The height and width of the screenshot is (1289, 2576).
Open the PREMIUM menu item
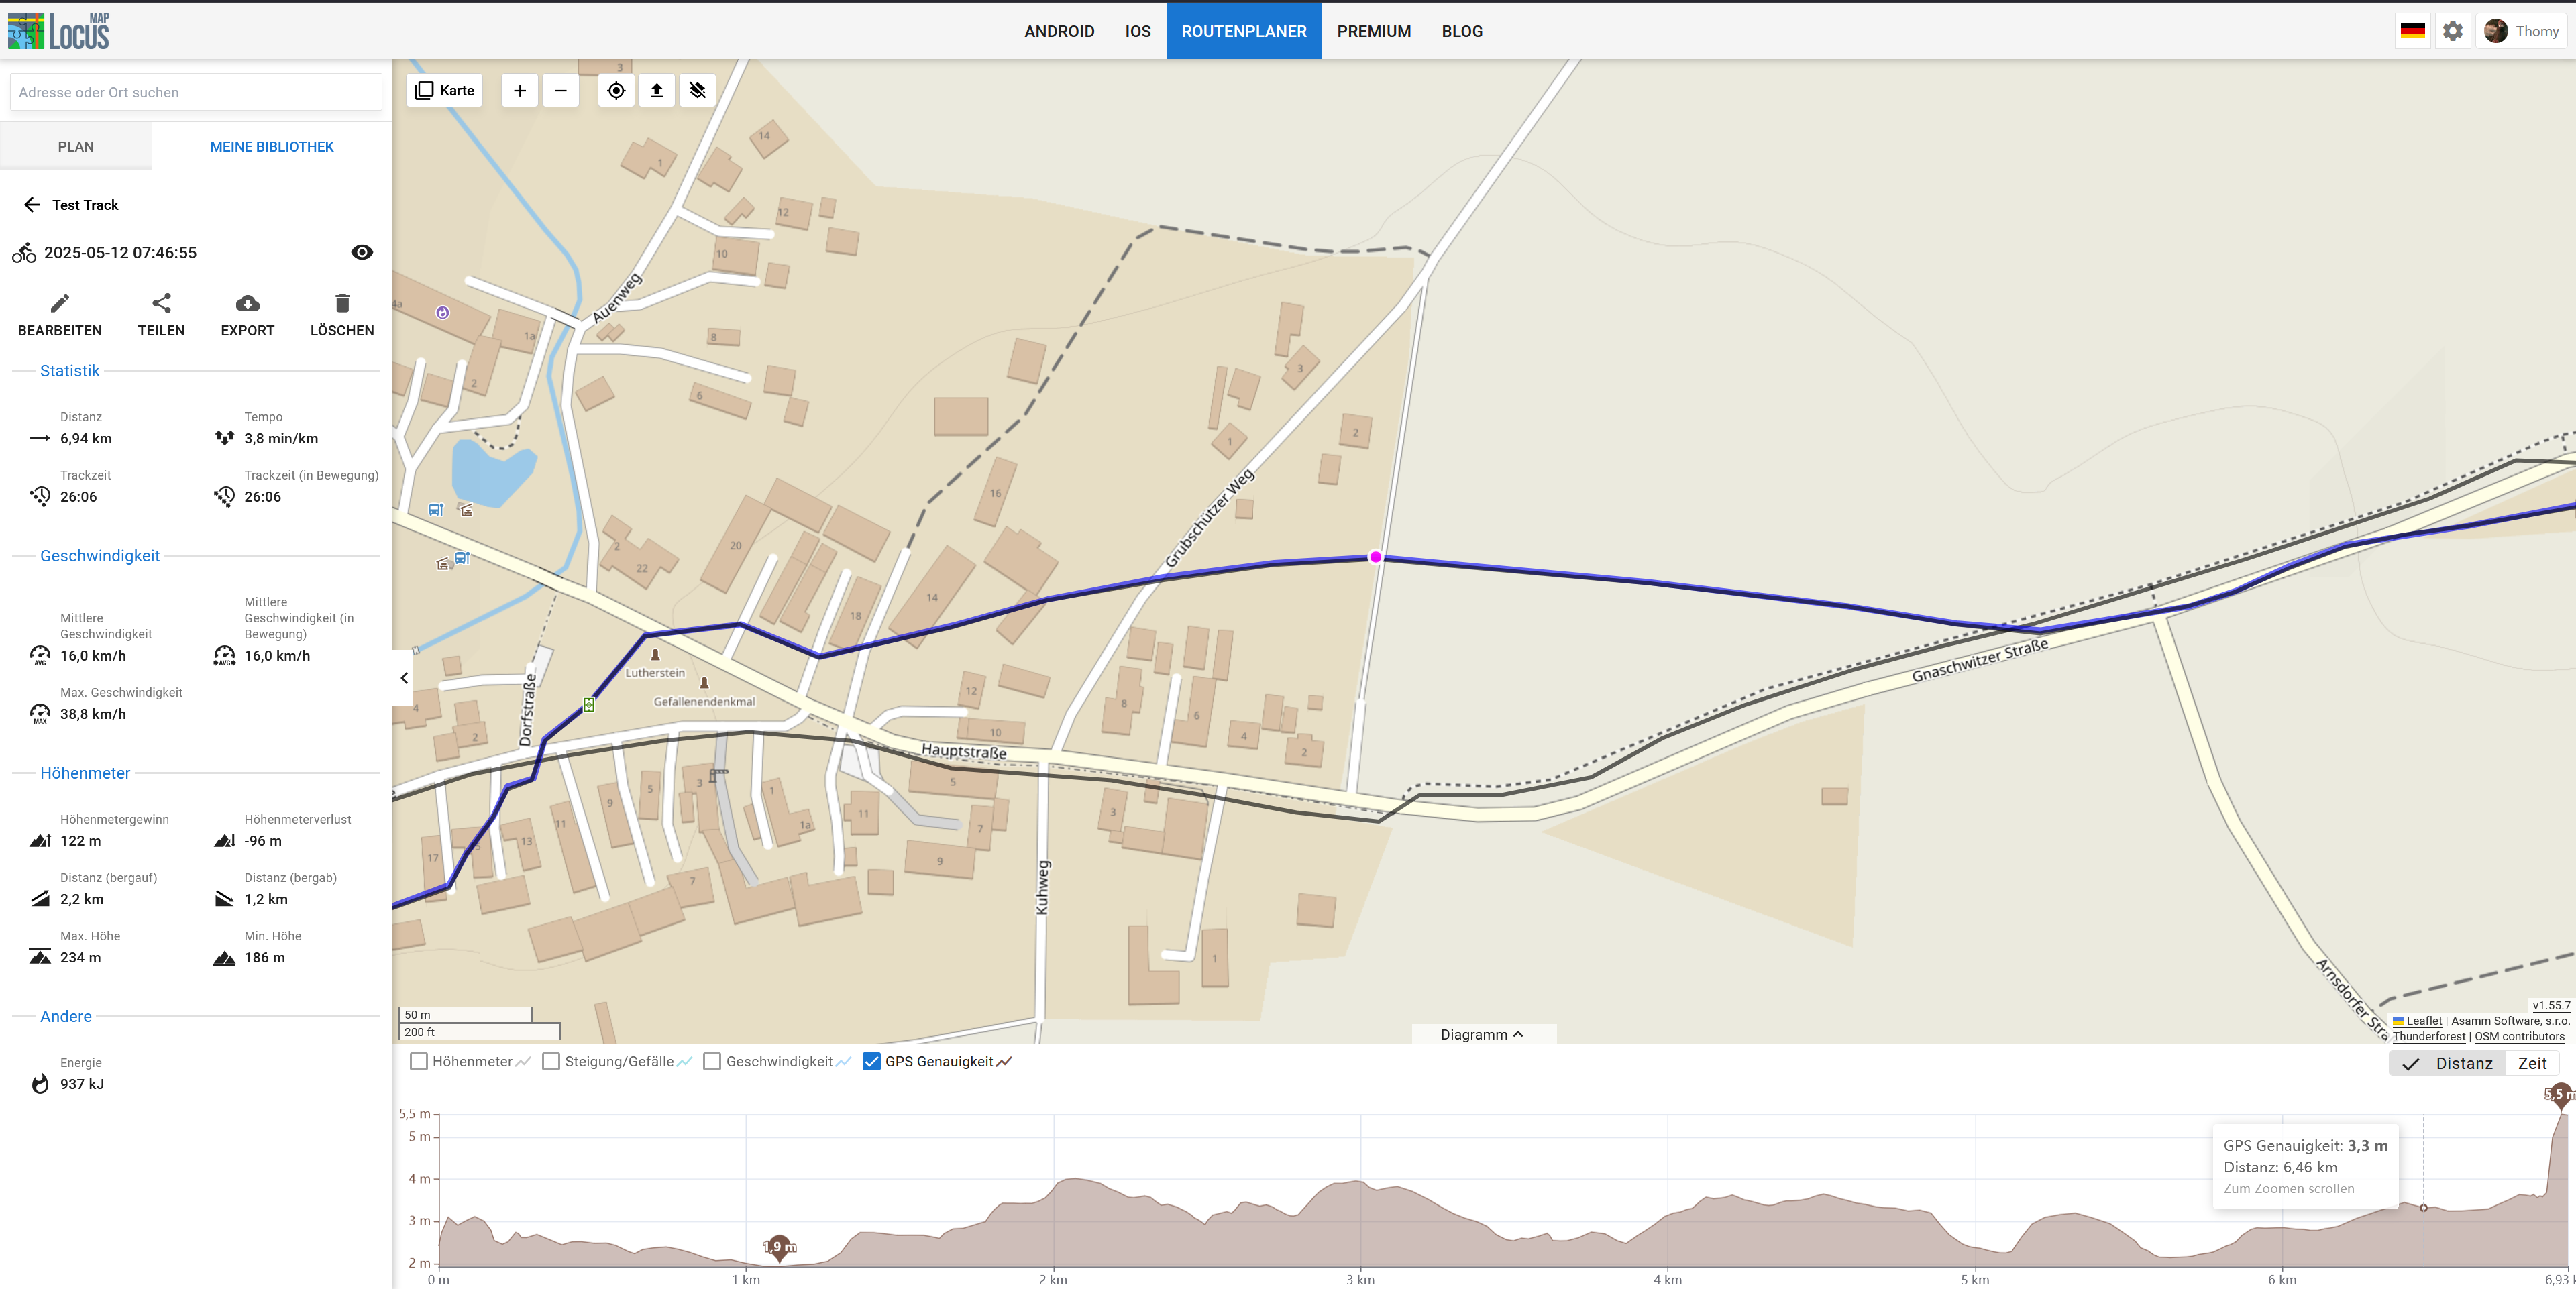[1373, 31]
